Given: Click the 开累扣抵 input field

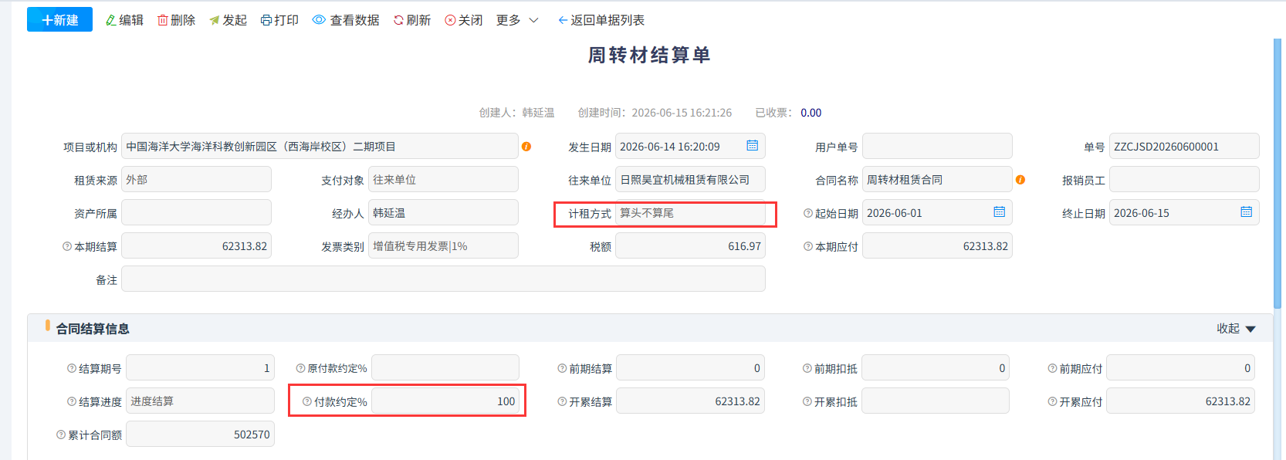Looking at the screenshot, I should click(x=936, y=401).
